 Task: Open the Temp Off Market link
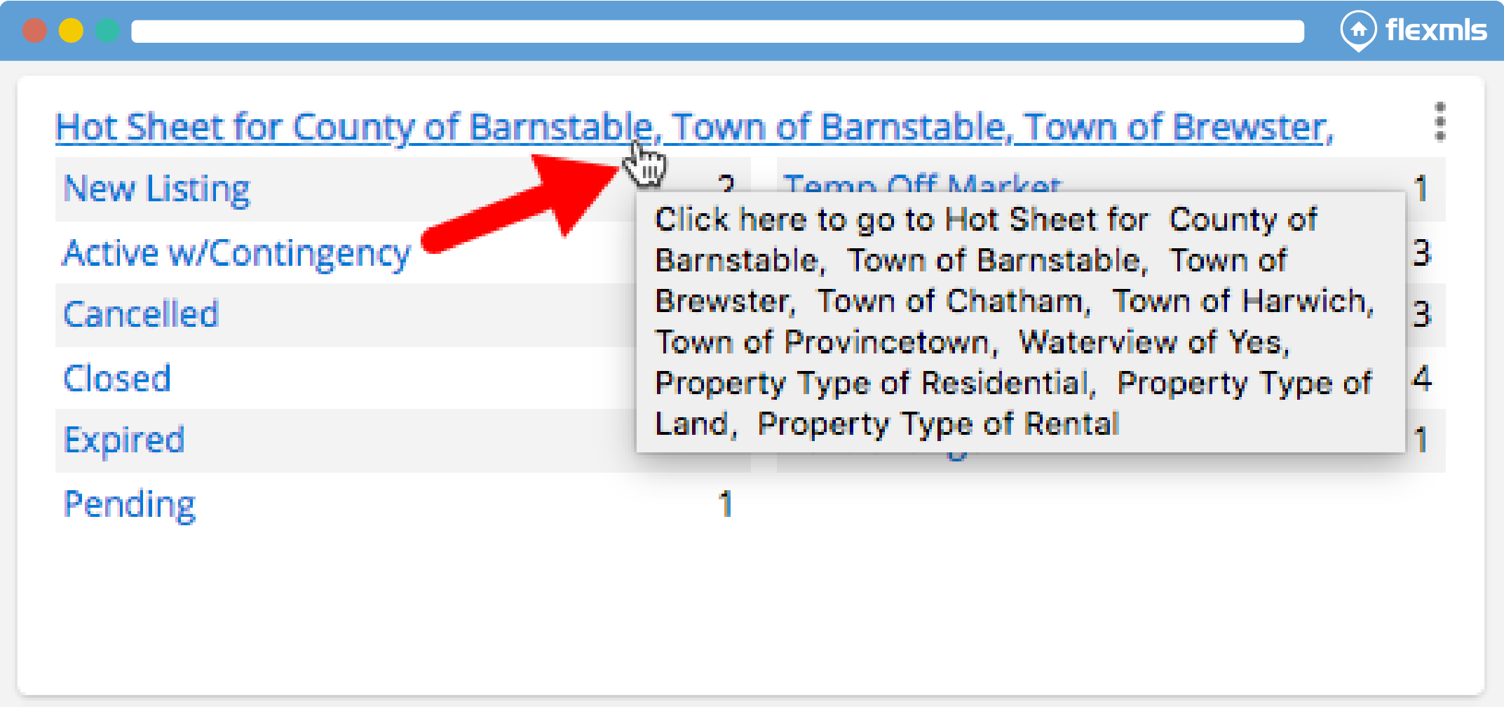point(922,182)
